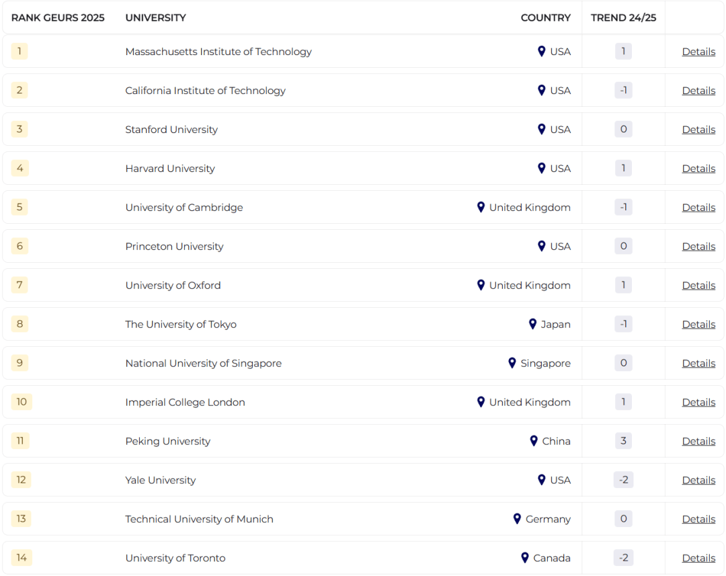
Task: View Details for Harvard University
Action: coord(698,169)
